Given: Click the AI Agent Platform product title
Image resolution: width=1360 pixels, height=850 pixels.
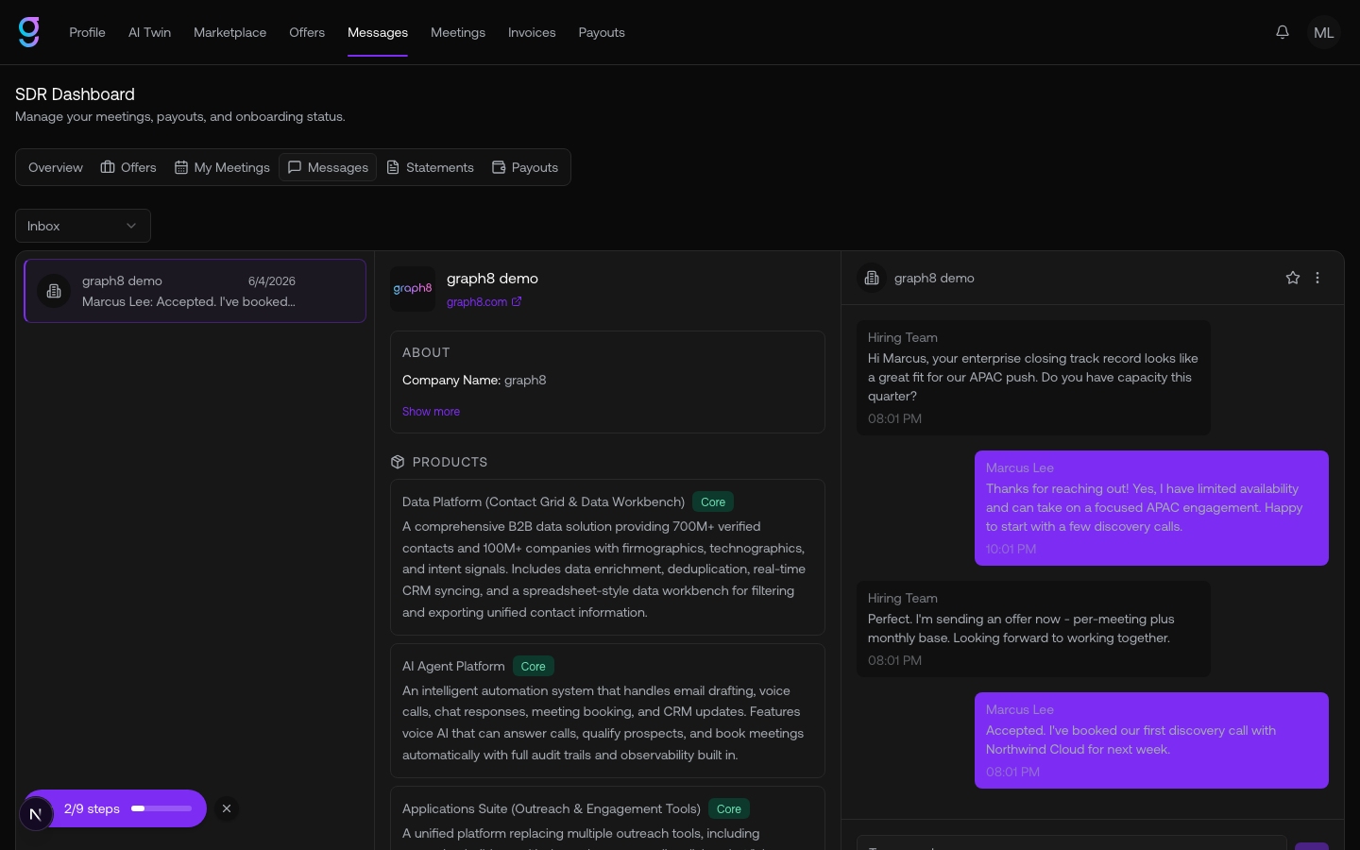Looking at the screenshot, I should point(453,667).
